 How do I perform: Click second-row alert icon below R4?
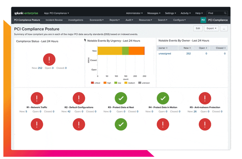click(163, 124)
